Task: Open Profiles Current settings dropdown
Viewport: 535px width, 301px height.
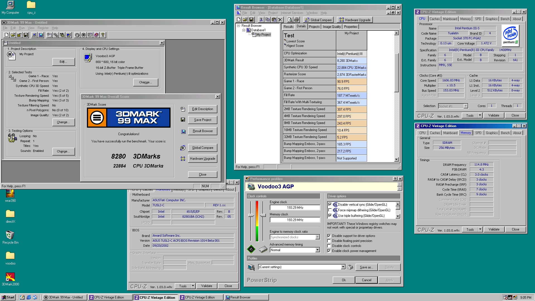Action: (343, 267)
